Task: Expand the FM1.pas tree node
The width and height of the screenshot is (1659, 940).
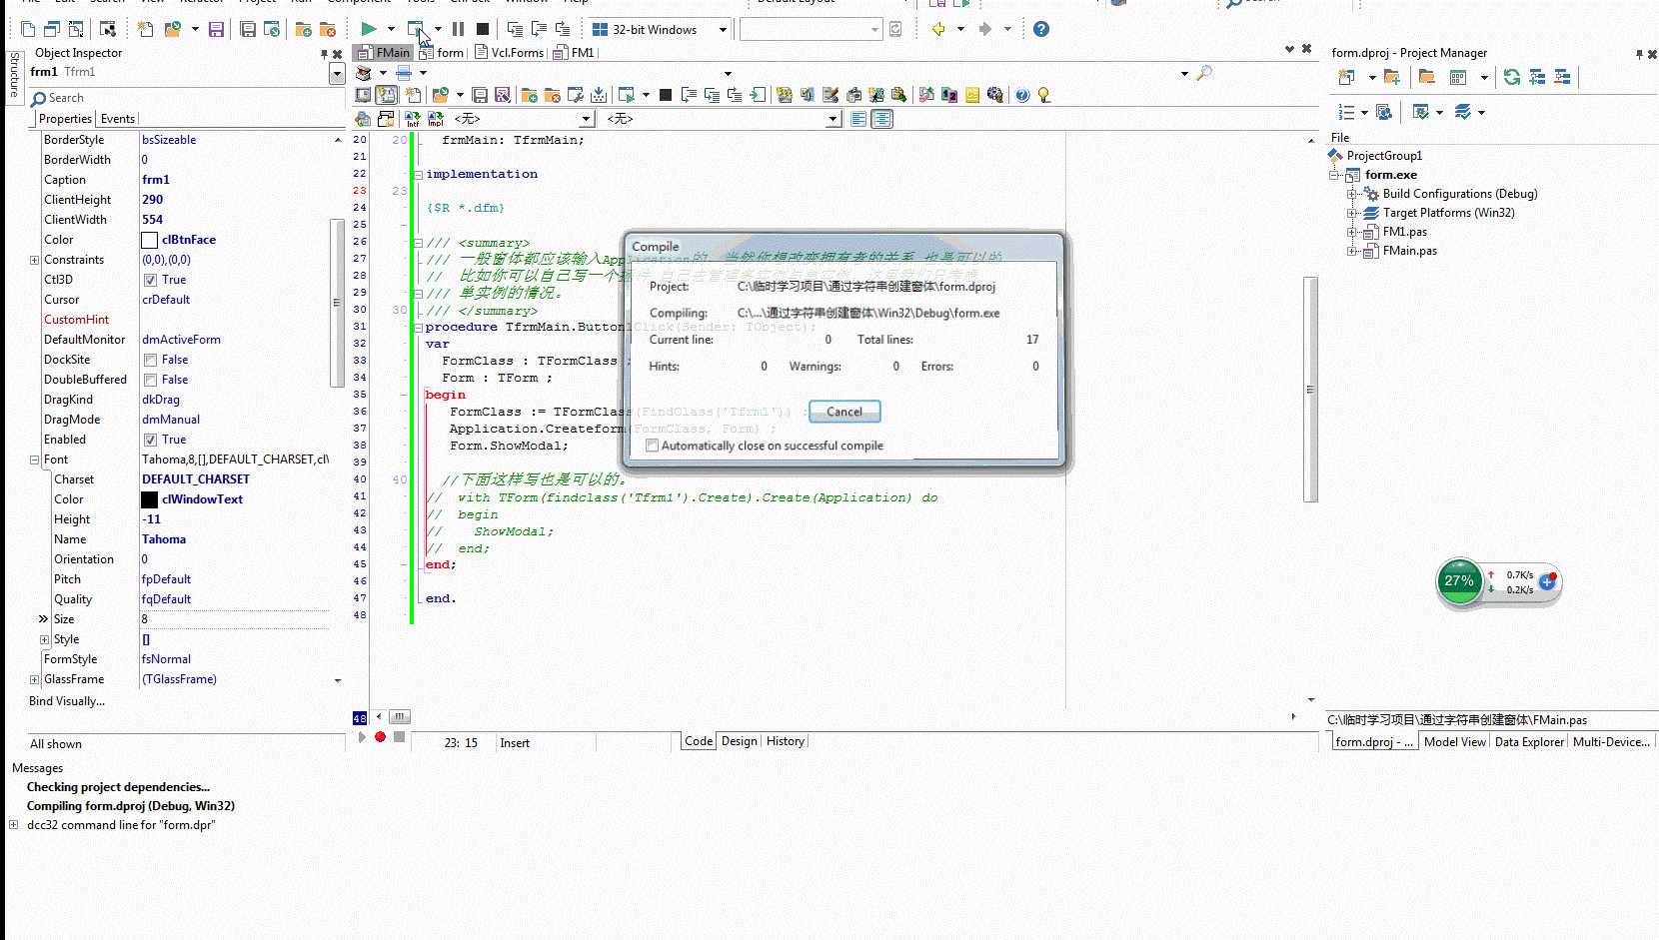Action: (x=1351, y=232)
